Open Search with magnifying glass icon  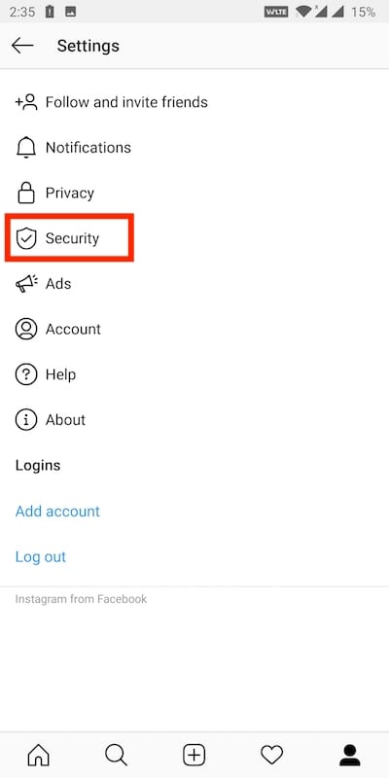coord(117,756)
